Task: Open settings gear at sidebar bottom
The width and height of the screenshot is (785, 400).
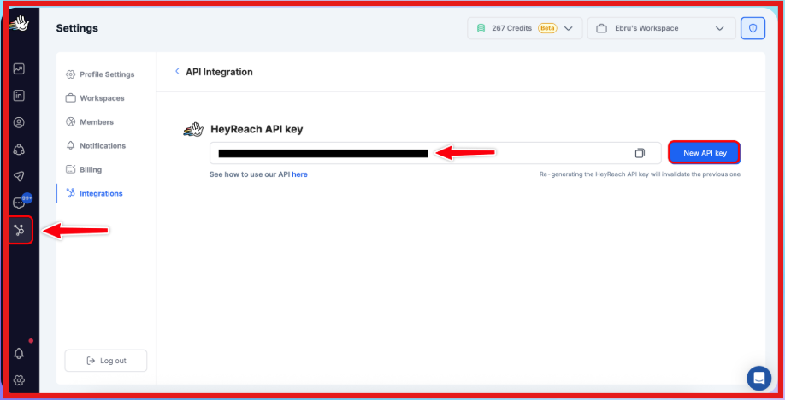Action: (x=19, y=380)
